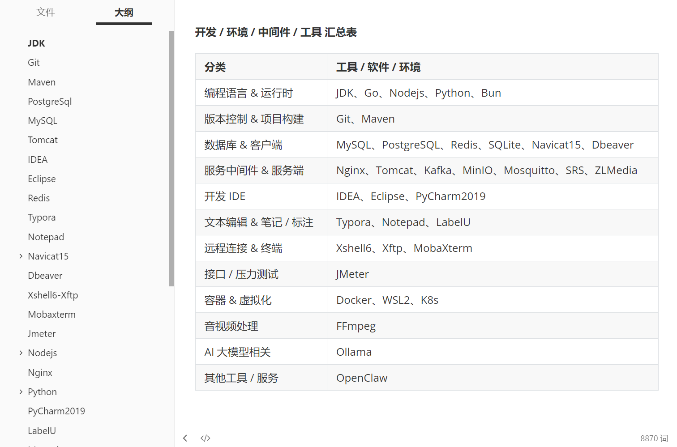677x447 pixels.
Task: Navigate to Tomcat outline entry
Action: (43, 140)
